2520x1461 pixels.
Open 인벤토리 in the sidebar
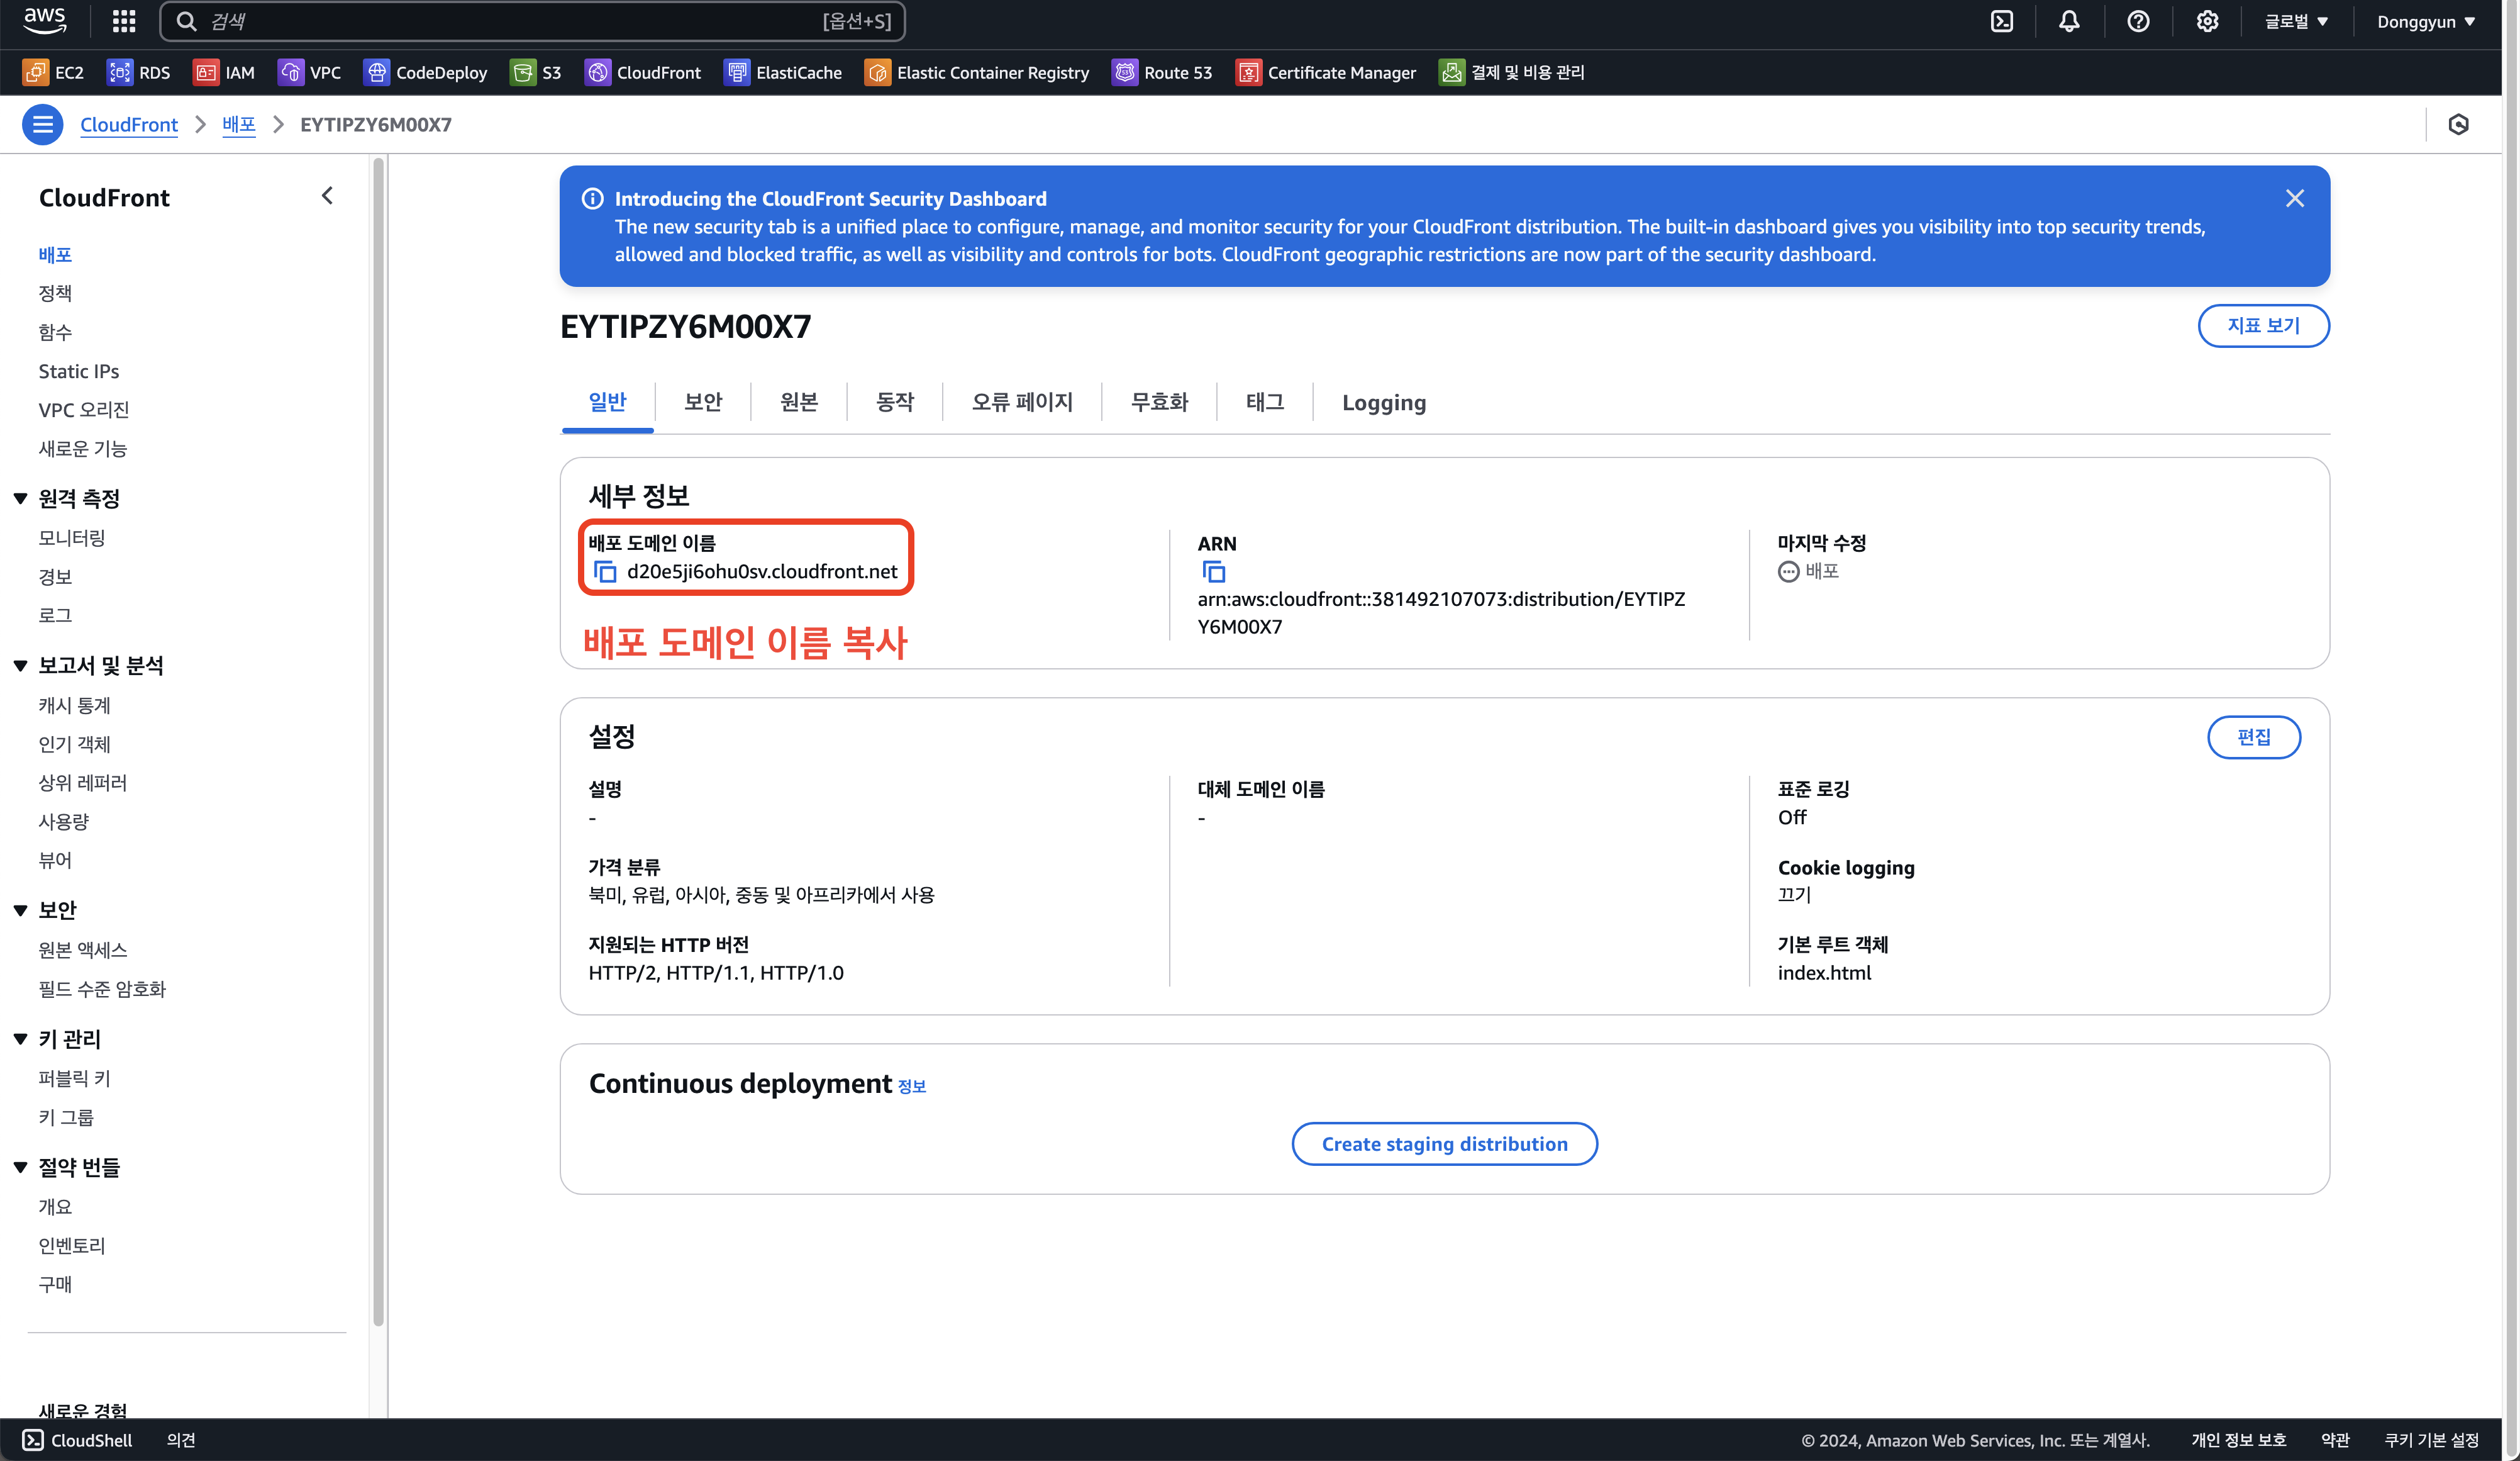pos(72,1246)
